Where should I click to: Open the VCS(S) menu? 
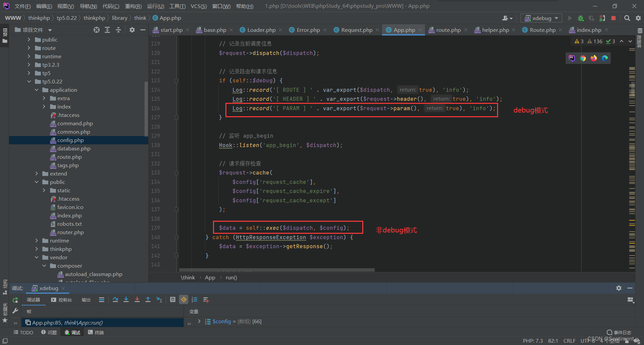199,6
